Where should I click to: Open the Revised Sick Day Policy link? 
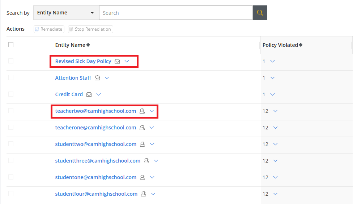tap(83, 61)
